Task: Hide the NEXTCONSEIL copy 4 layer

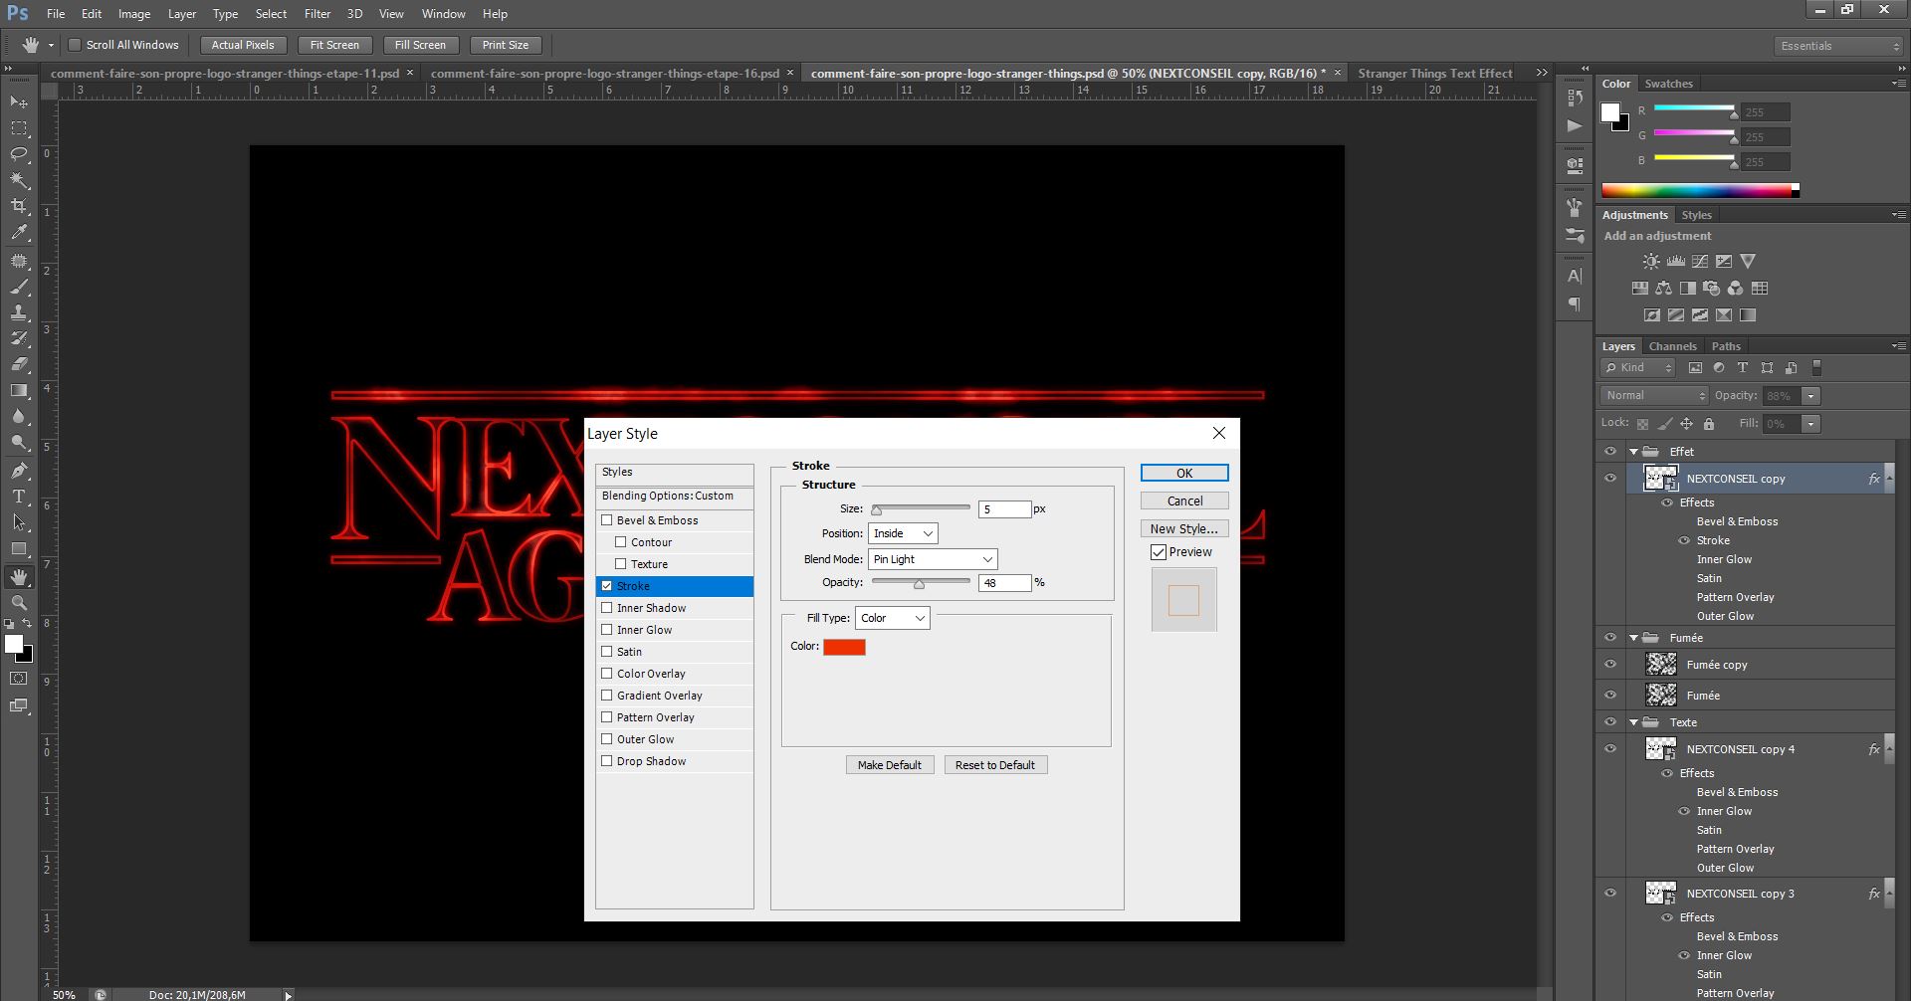Action: pos(1610,749)
